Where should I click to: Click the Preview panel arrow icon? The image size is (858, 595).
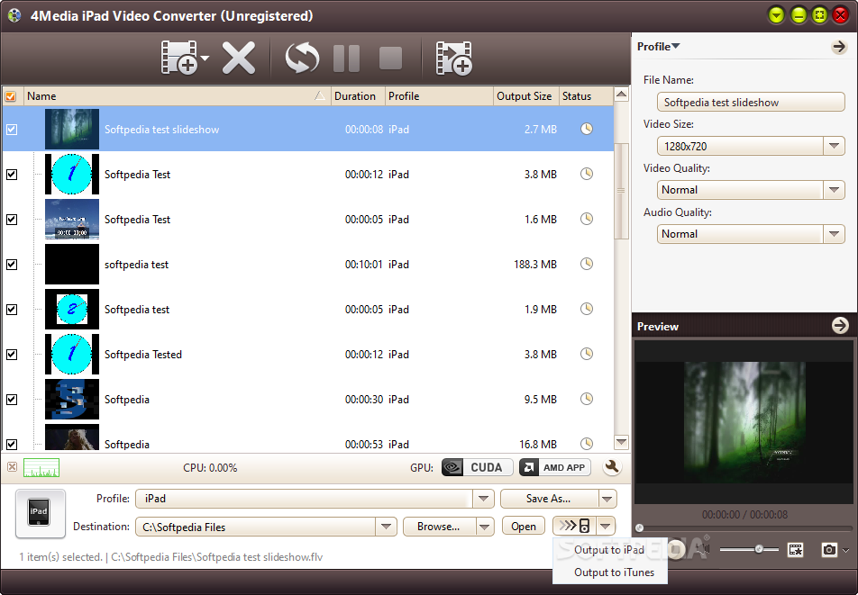[x=840, y=326]
